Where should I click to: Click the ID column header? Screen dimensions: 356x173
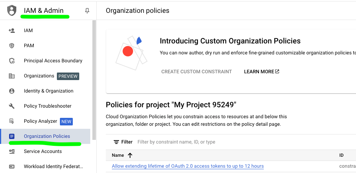pyautogui.click(x=341, y=155)
